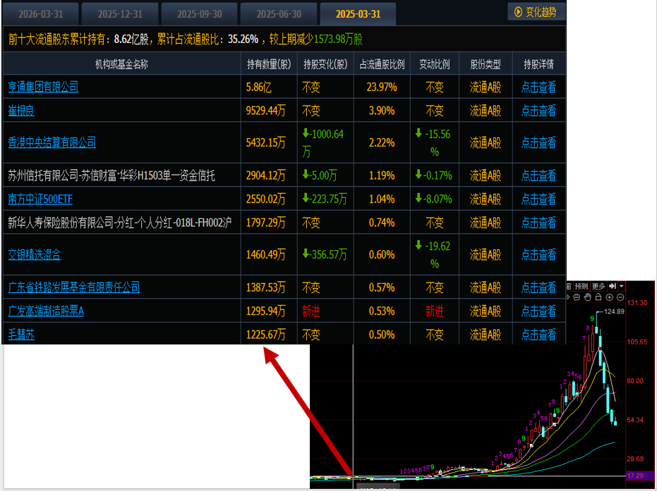The height and width of the screenshot is (491, 657).
Task: Click 点击查看 for 香港中央结算有限公司 row
Action: click(x=538, y=142)
